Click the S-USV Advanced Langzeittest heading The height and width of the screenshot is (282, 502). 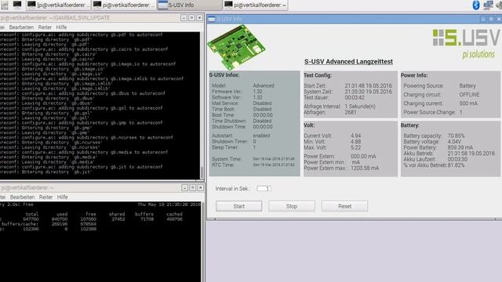click(x=348, y=61)
